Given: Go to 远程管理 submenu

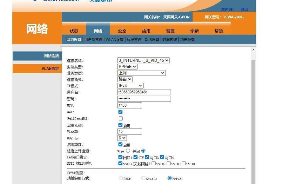Looking at the screenshot, I should 134,40.
